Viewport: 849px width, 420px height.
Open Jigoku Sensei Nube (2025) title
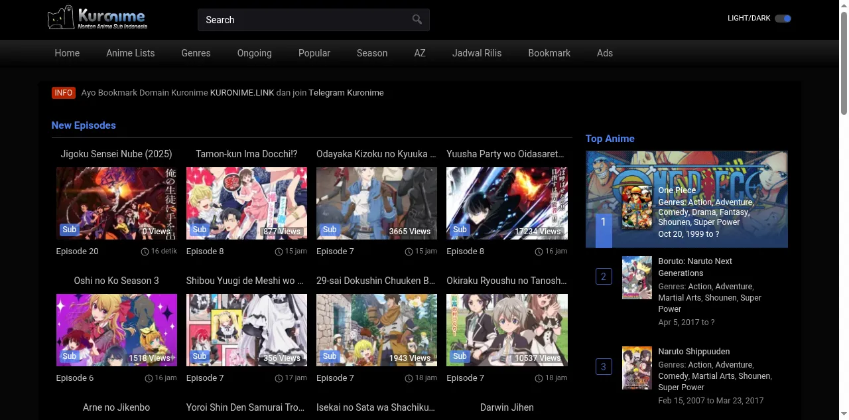[x=117, y=154]
